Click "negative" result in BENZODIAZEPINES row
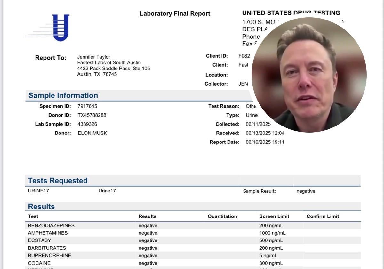Screen dimensions: 384x269 point(148,226)
